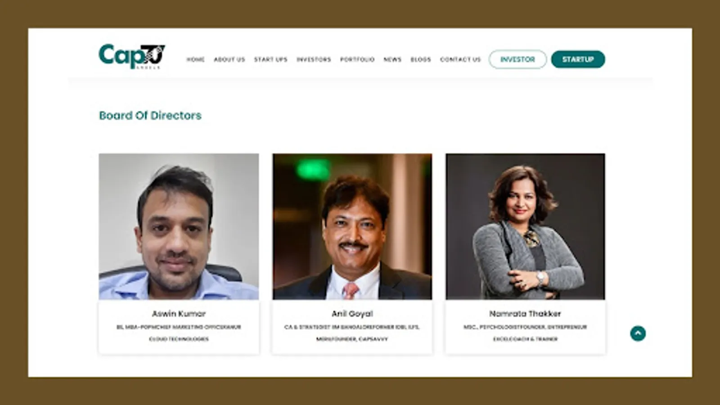Click the scroll-to-top arrow button

click(638, 333)
